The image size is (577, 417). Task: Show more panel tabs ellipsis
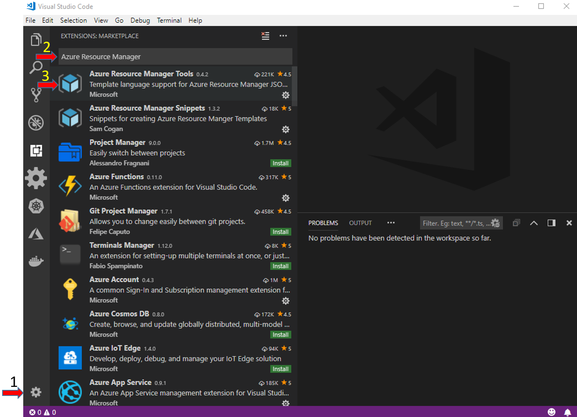pos(391,222)
